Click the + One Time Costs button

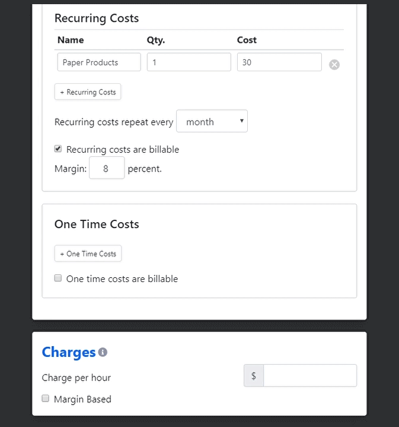[x=88, y=254]
